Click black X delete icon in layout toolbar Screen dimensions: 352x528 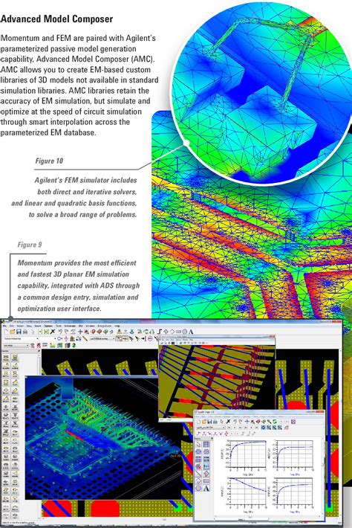coord(52,332)
